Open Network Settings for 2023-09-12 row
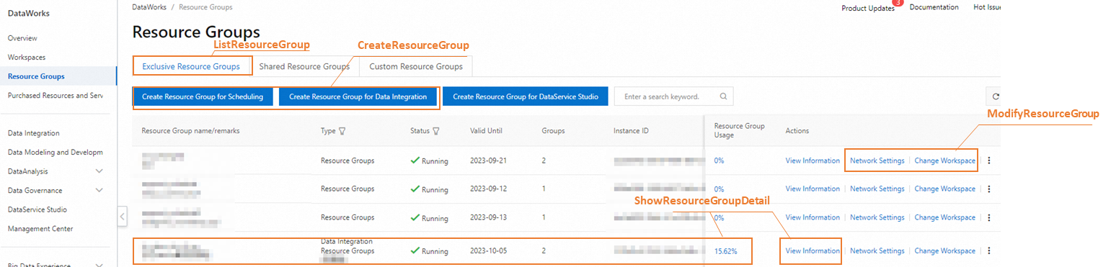 pyautogui.click(x=877, y=189)
